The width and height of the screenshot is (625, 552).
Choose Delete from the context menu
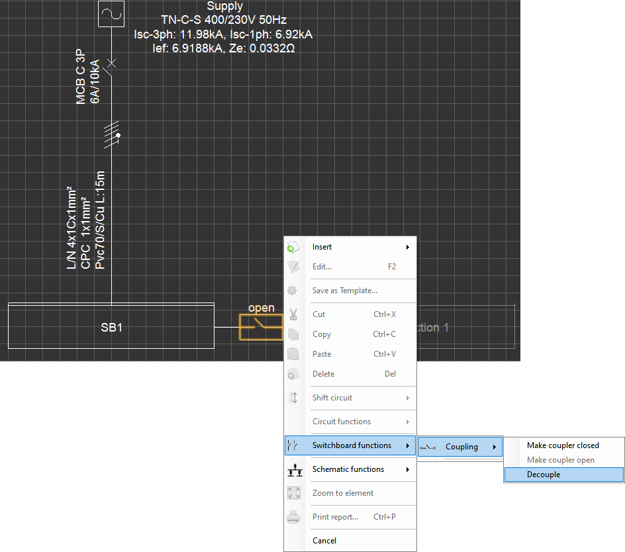pos(350,374)
